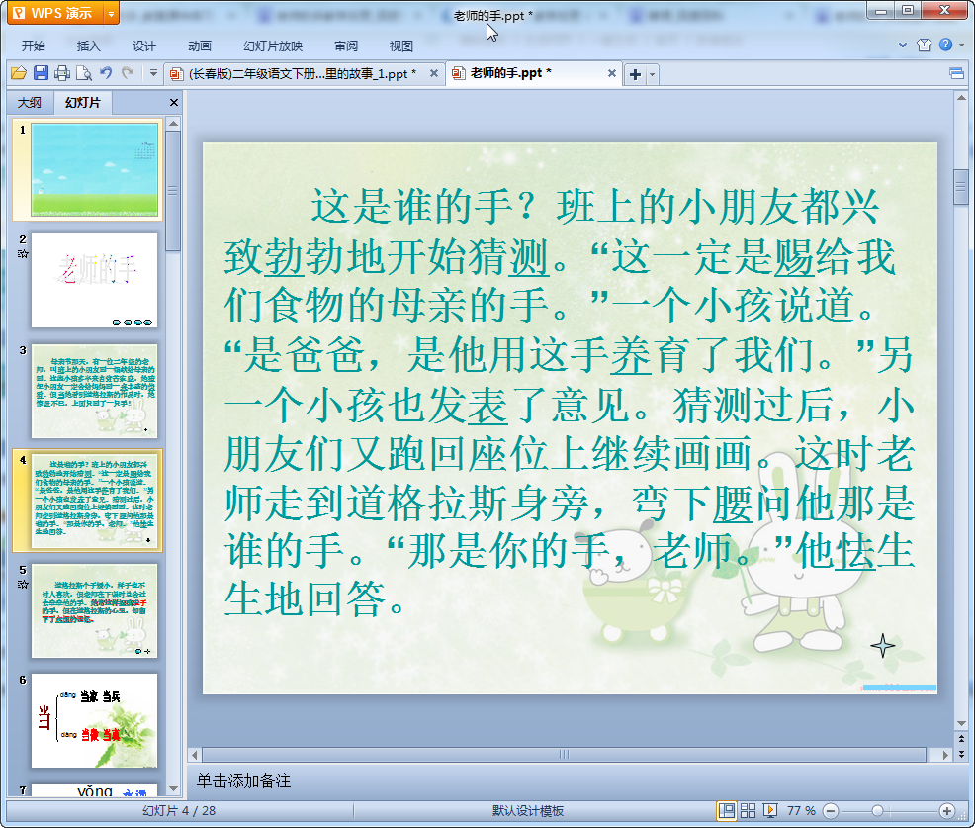Open the 设计 ribbon tab

(143, 46)
